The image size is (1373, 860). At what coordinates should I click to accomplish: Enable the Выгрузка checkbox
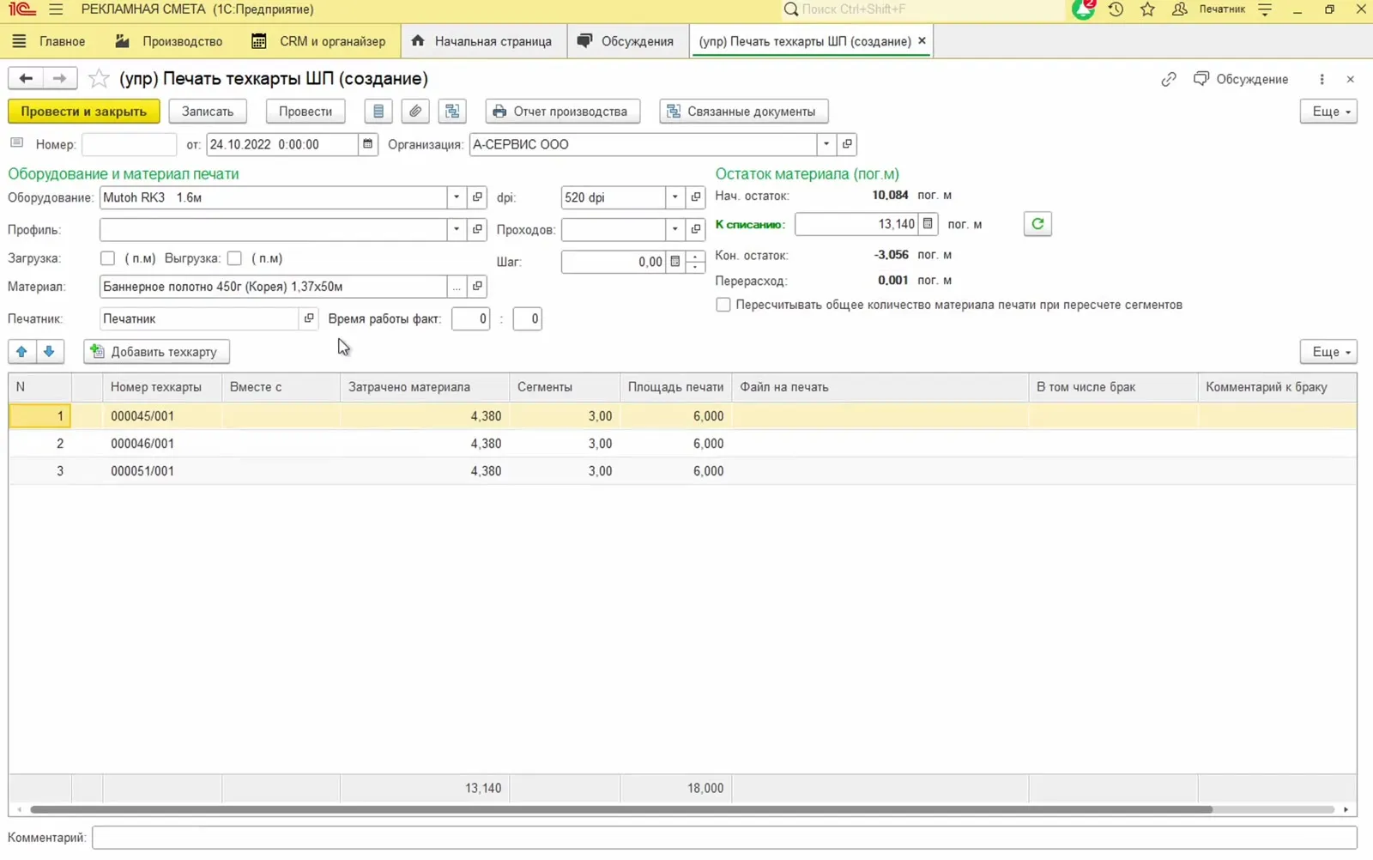click(x=234, y=258)
